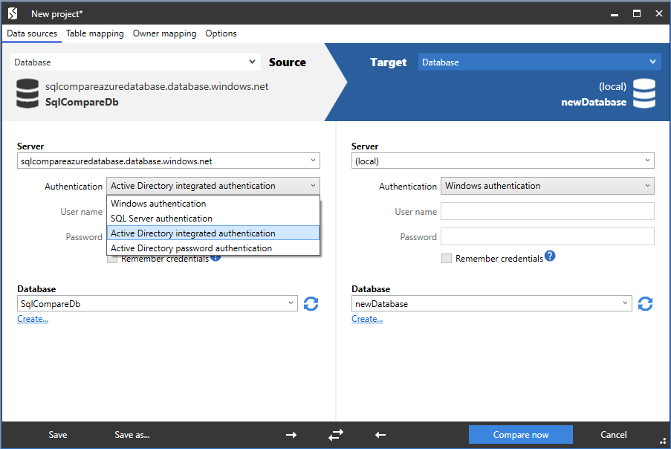
Task: Click source server sqlcompareazuredatabase text in header
Action: point(157,86)
